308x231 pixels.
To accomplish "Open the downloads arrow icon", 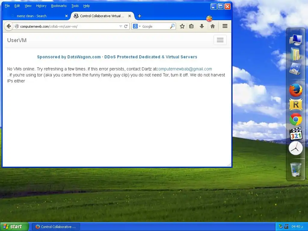I will pyautogui.click(x=202, y=26).
